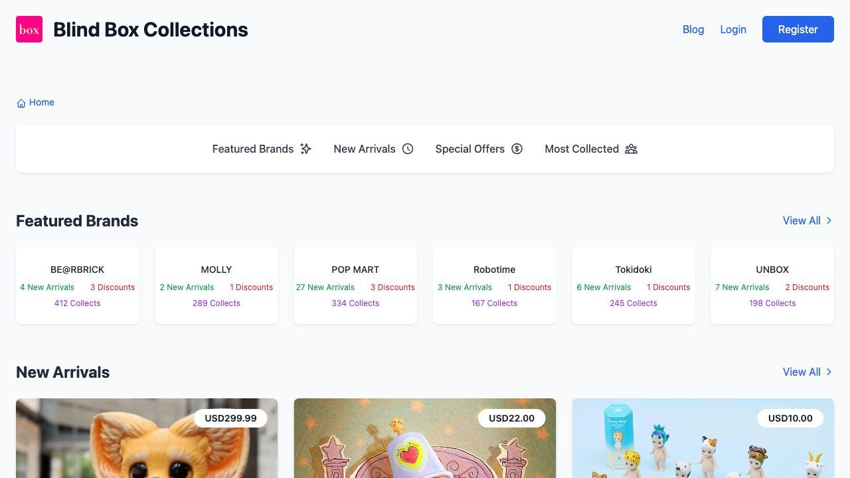Jump to the Special Offers section tab
The image size is (850, 478).
click(470, 149)
